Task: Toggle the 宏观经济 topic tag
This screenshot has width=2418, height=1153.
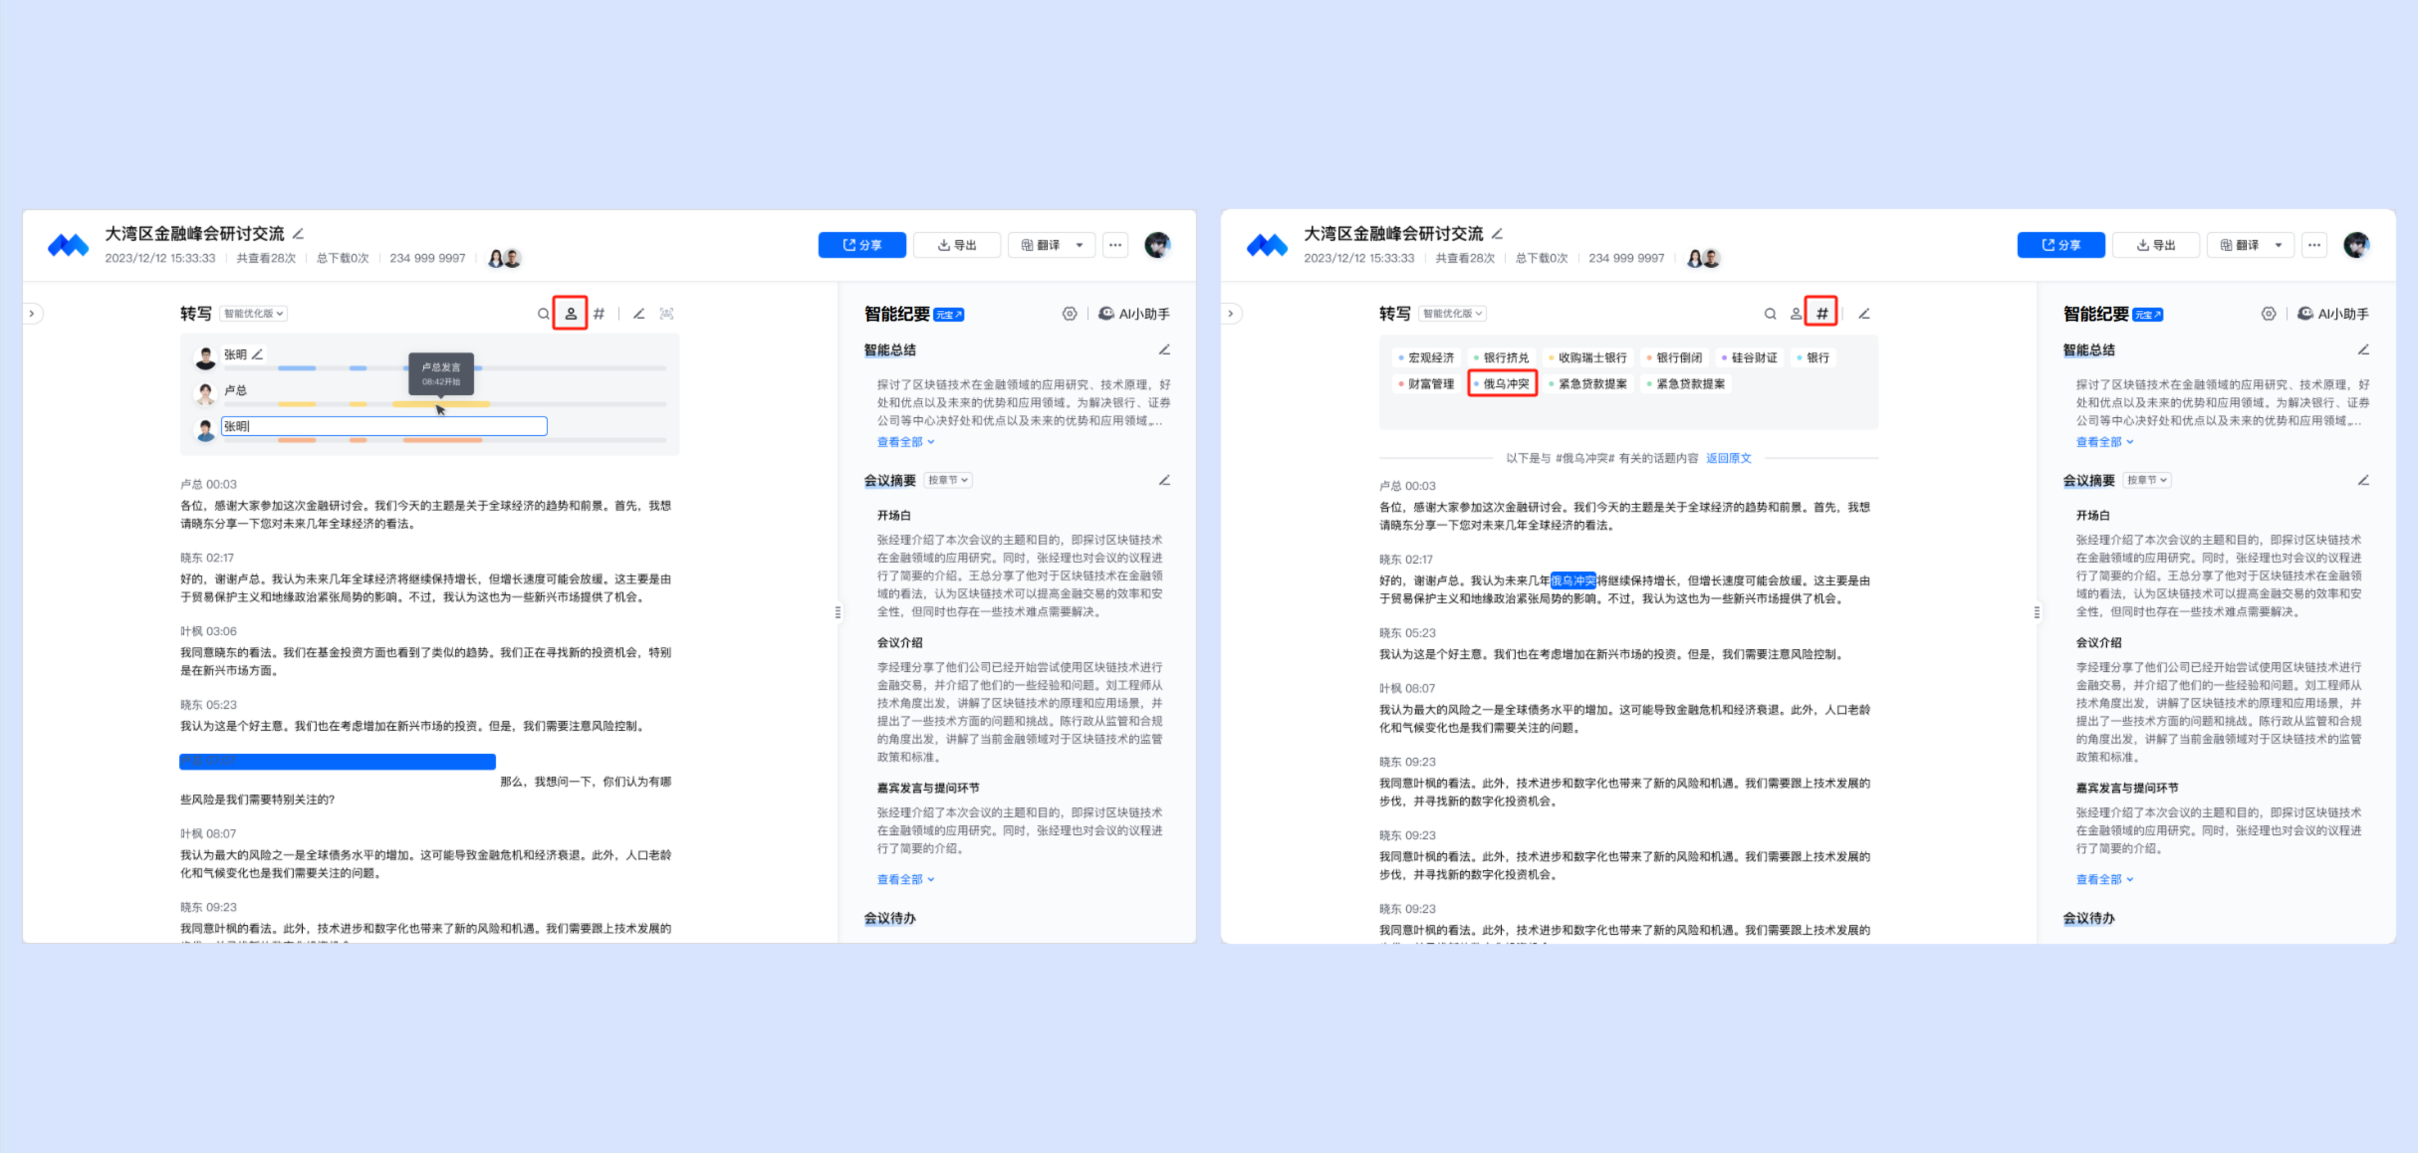Action: click(x=1426, y=357)
